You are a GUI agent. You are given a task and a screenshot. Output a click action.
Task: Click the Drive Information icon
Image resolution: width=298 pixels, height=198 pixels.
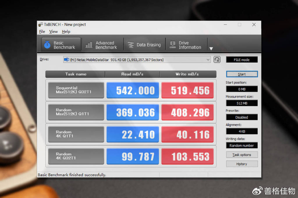click(172, 45)
